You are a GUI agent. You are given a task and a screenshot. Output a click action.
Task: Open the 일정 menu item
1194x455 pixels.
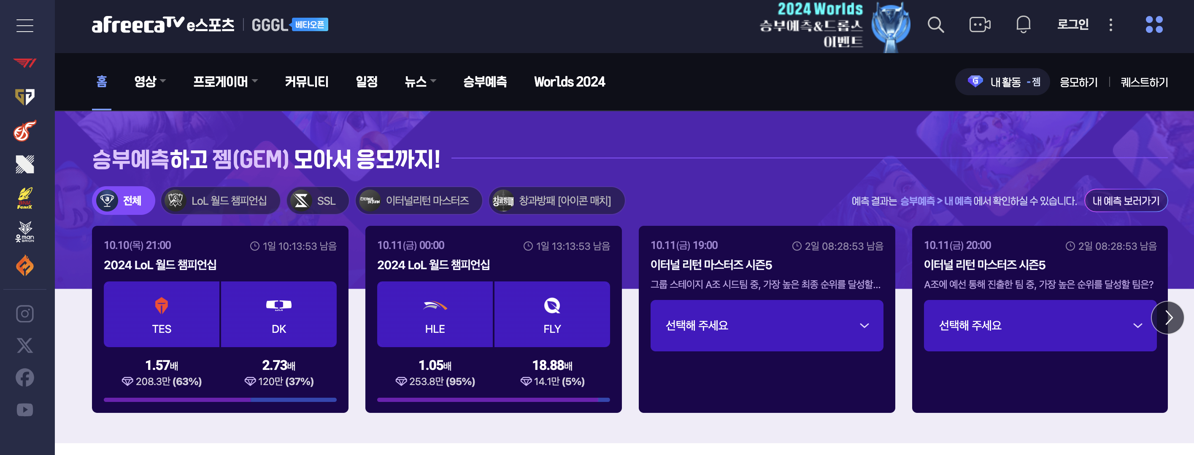click(366, 81)
